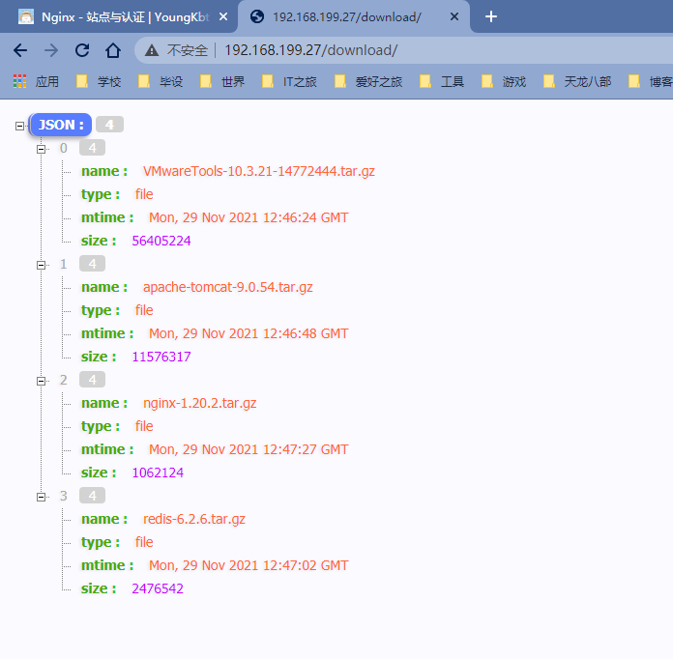Close the Nginx 站点与认证 tab
673x659 pixels.
(x=223, y=16)
